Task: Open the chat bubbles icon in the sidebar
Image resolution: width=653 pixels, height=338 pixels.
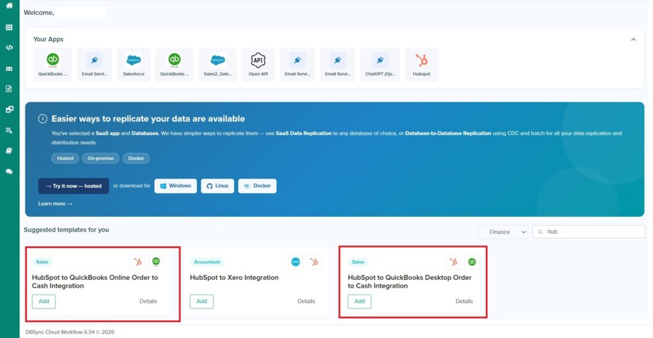Action: pos(9,171)
